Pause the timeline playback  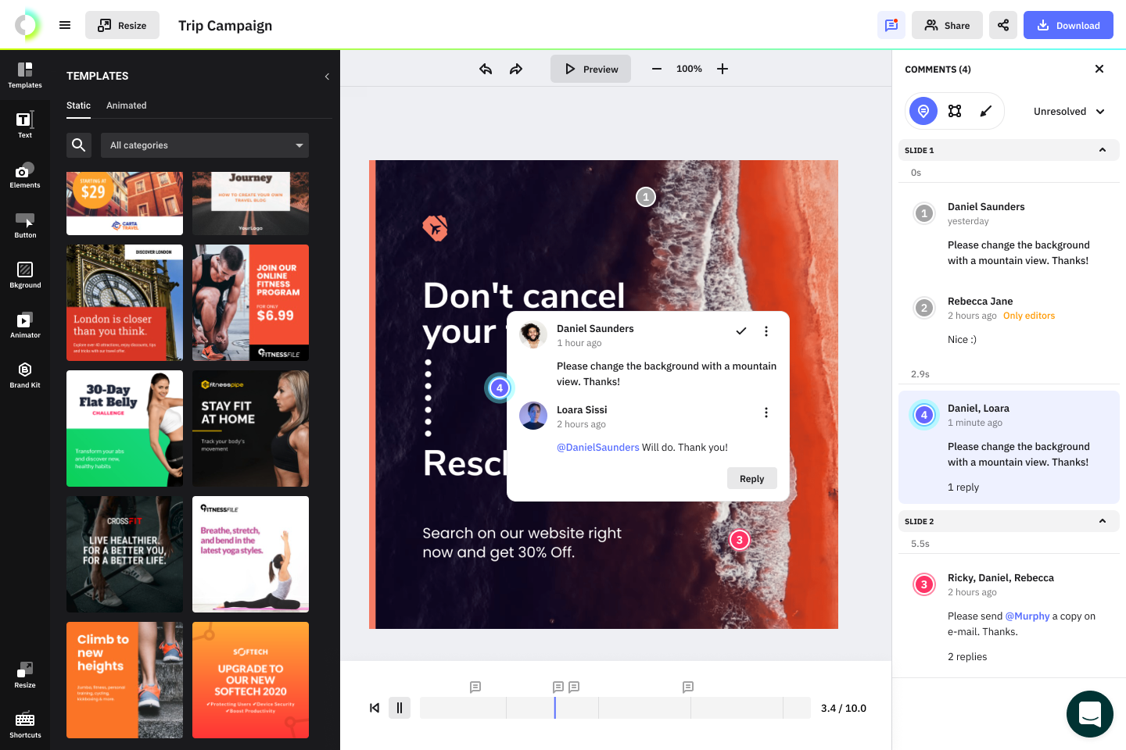coord(400,708)
